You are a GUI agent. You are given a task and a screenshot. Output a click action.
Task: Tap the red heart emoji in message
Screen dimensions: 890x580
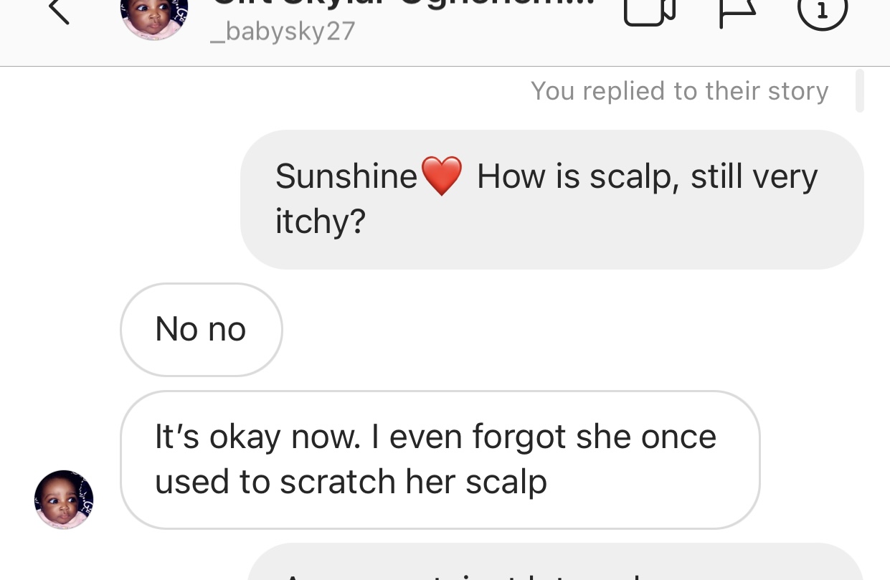point(441,177)
